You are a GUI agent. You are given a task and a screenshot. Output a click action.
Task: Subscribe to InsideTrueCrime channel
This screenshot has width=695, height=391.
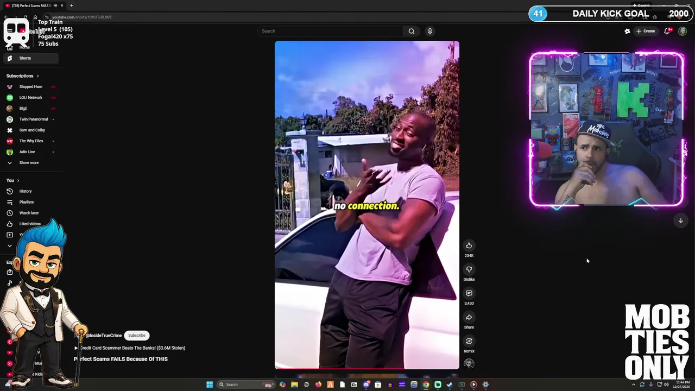click(x=137, y=336)
